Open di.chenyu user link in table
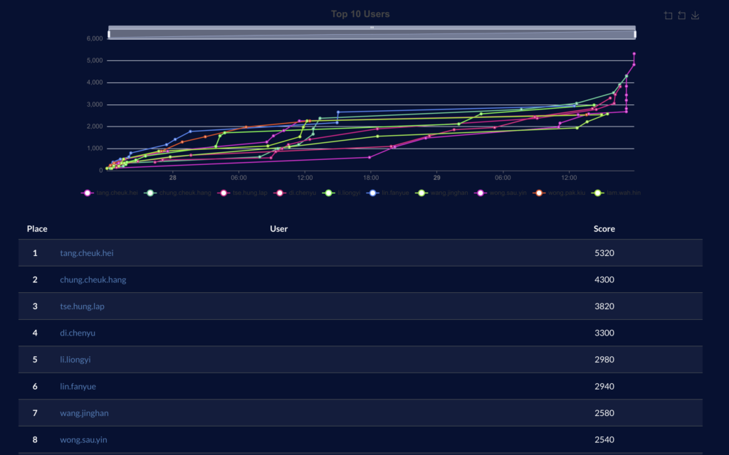 tap(78, 333)
